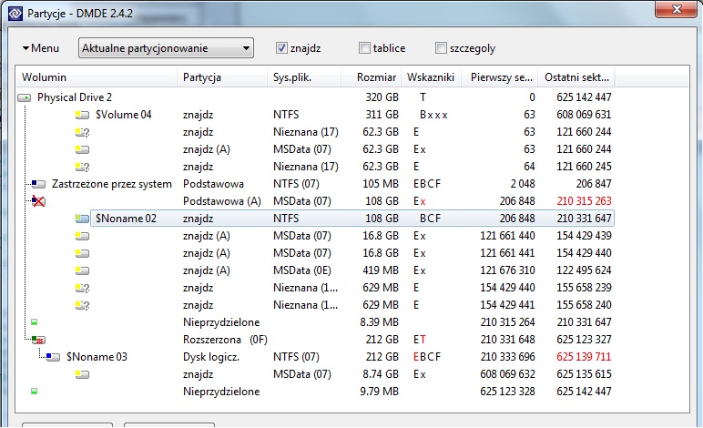Click the $Noname 02 volume icon
This screenshot has width=703, height=428.
pyautogui.click(x=82, y=219)
